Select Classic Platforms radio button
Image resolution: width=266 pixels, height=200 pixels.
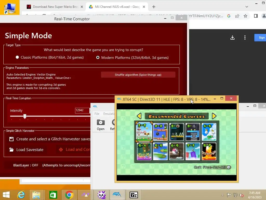17,57
